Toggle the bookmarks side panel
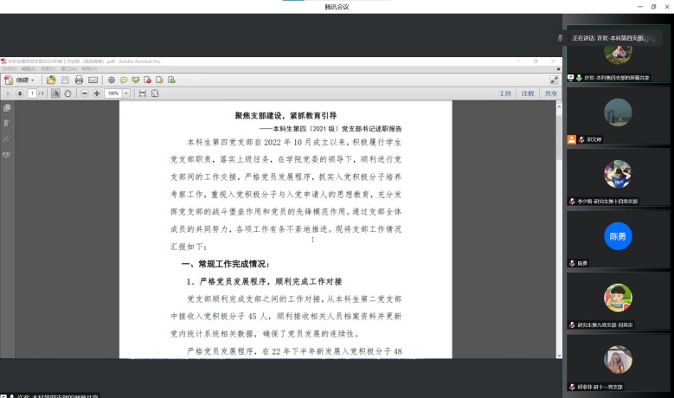This screenshot has width=674, height=398. point(7,124)
